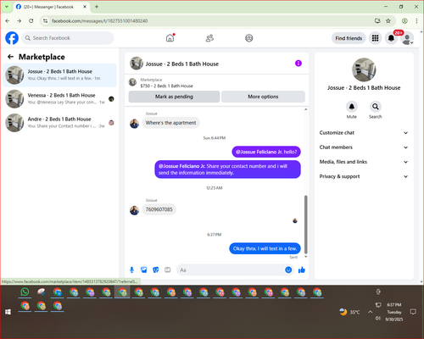Open the $750 - 2 Beds 1 Bath House listing
This screenshot has width=424, height=339.
[166, 86]
